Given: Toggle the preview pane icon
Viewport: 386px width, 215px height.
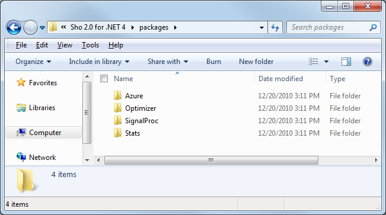Looking at the screenshot, I should pyautogui.click(x=346, y=62).
